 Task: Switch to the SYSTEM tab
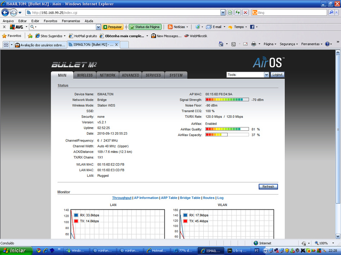[176, 75]
